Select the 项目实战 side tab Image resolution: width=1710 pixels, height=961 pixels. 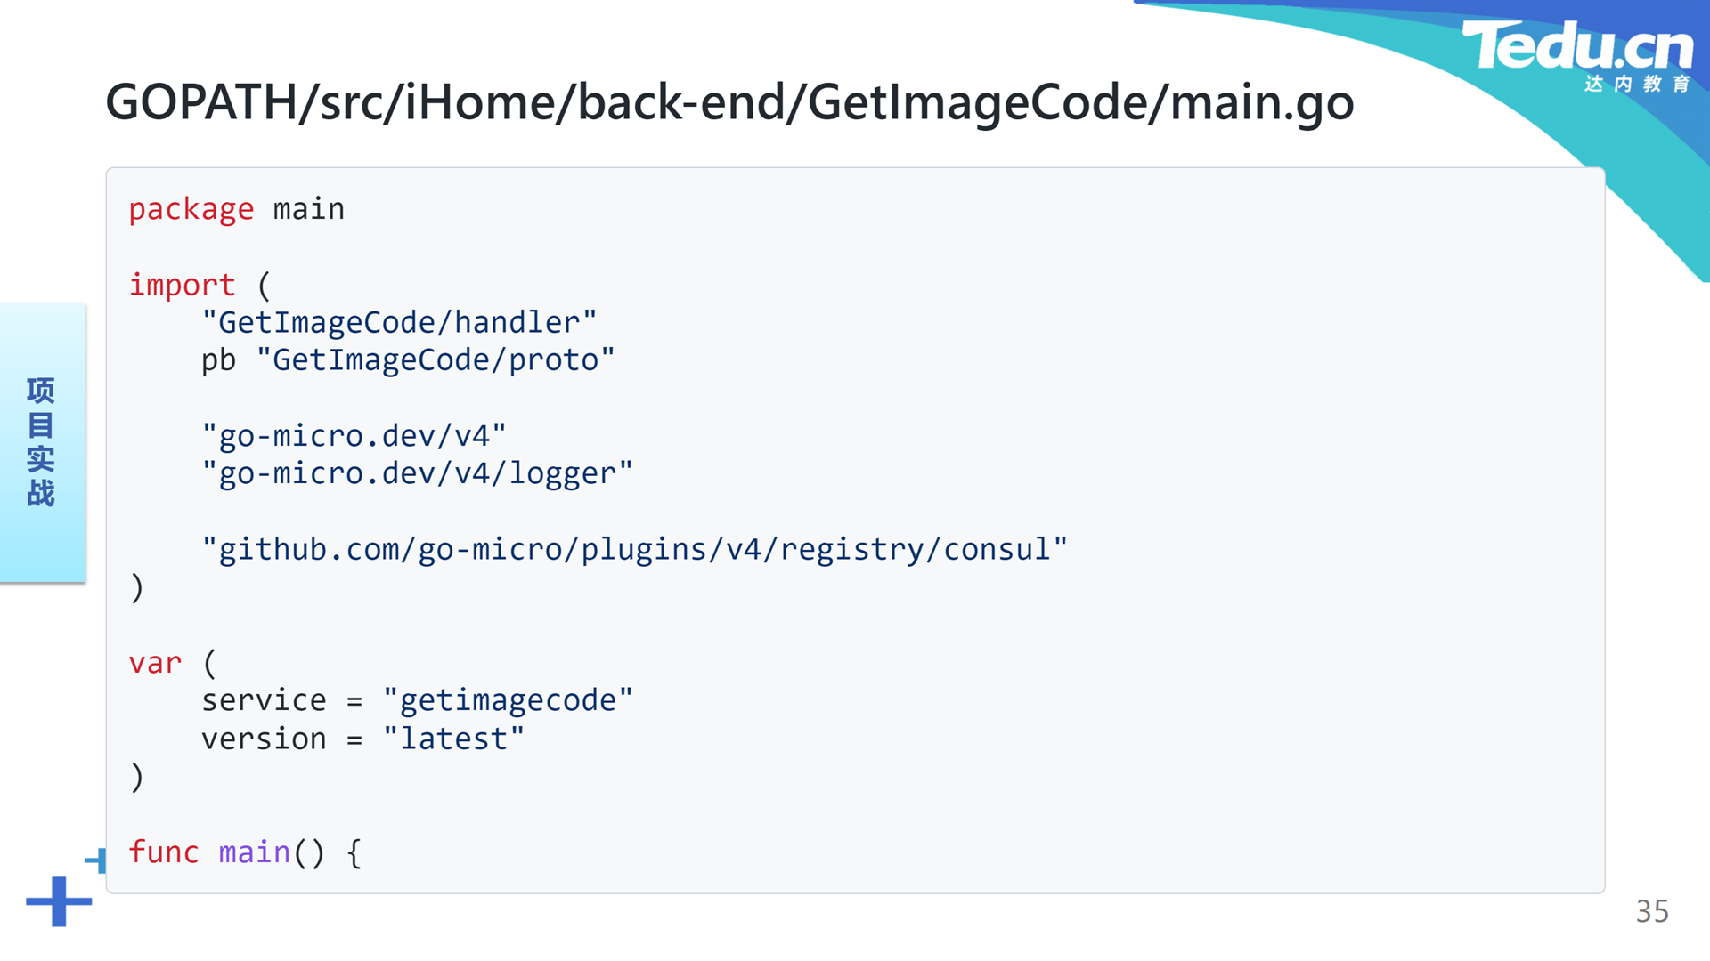[x=42, y=442]
